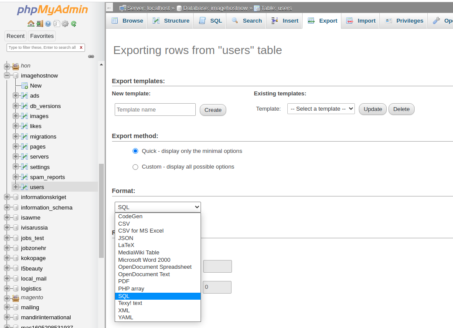Click the phpMyAdmin home icon

pos(31,24)
